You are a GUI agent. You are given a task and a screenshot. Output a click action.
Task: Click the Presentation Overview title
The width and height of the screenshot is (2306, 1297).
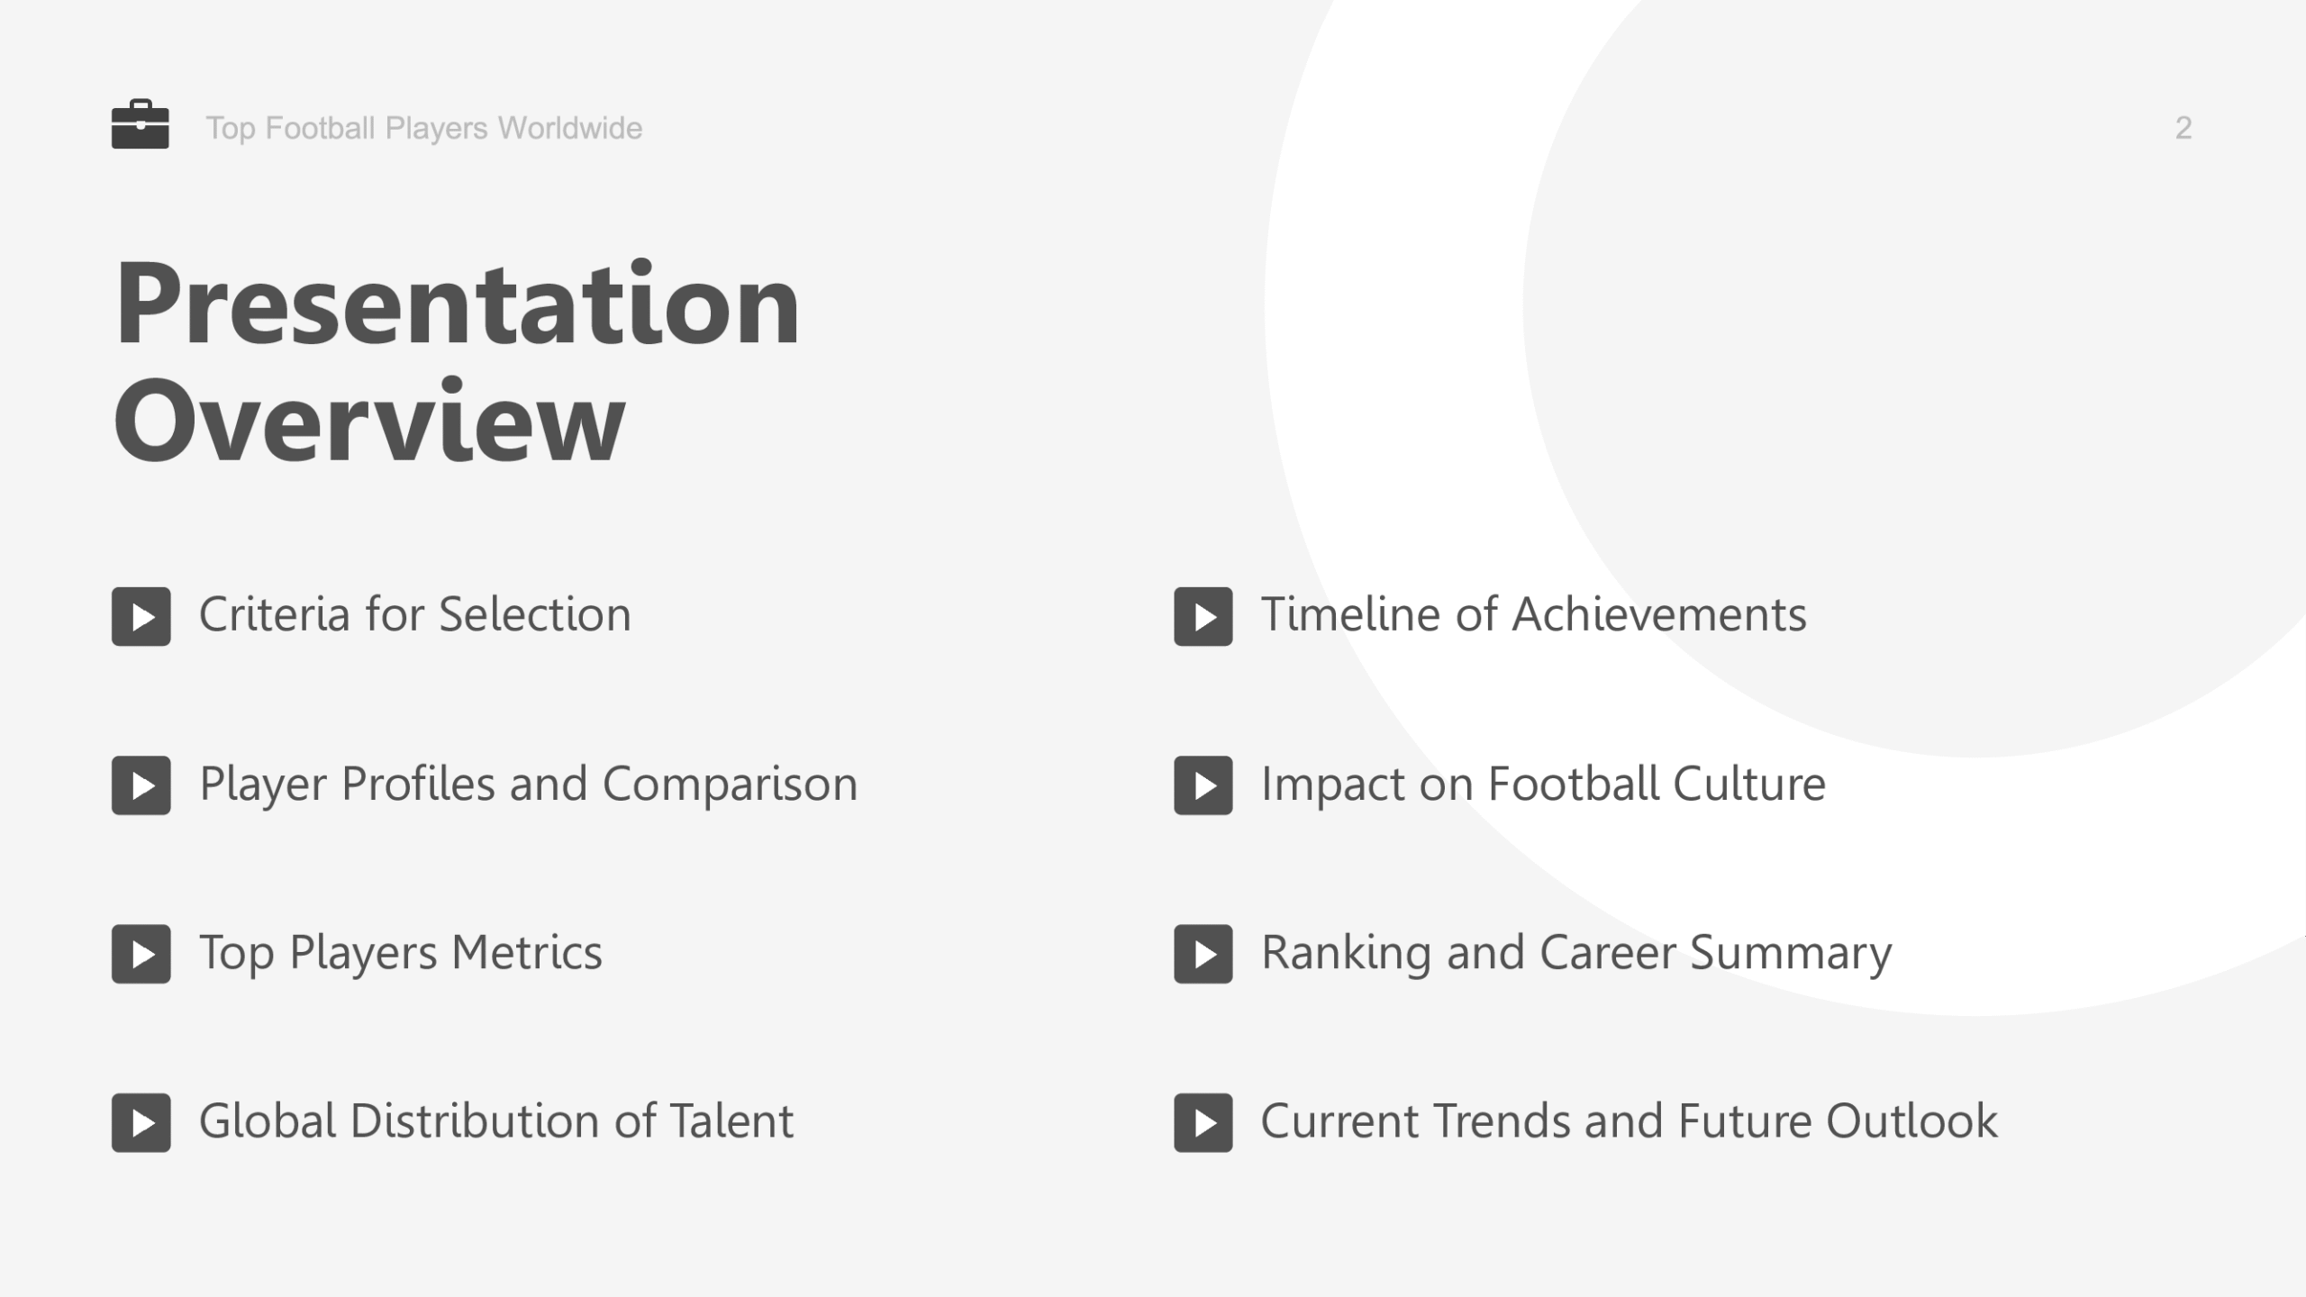457,360
